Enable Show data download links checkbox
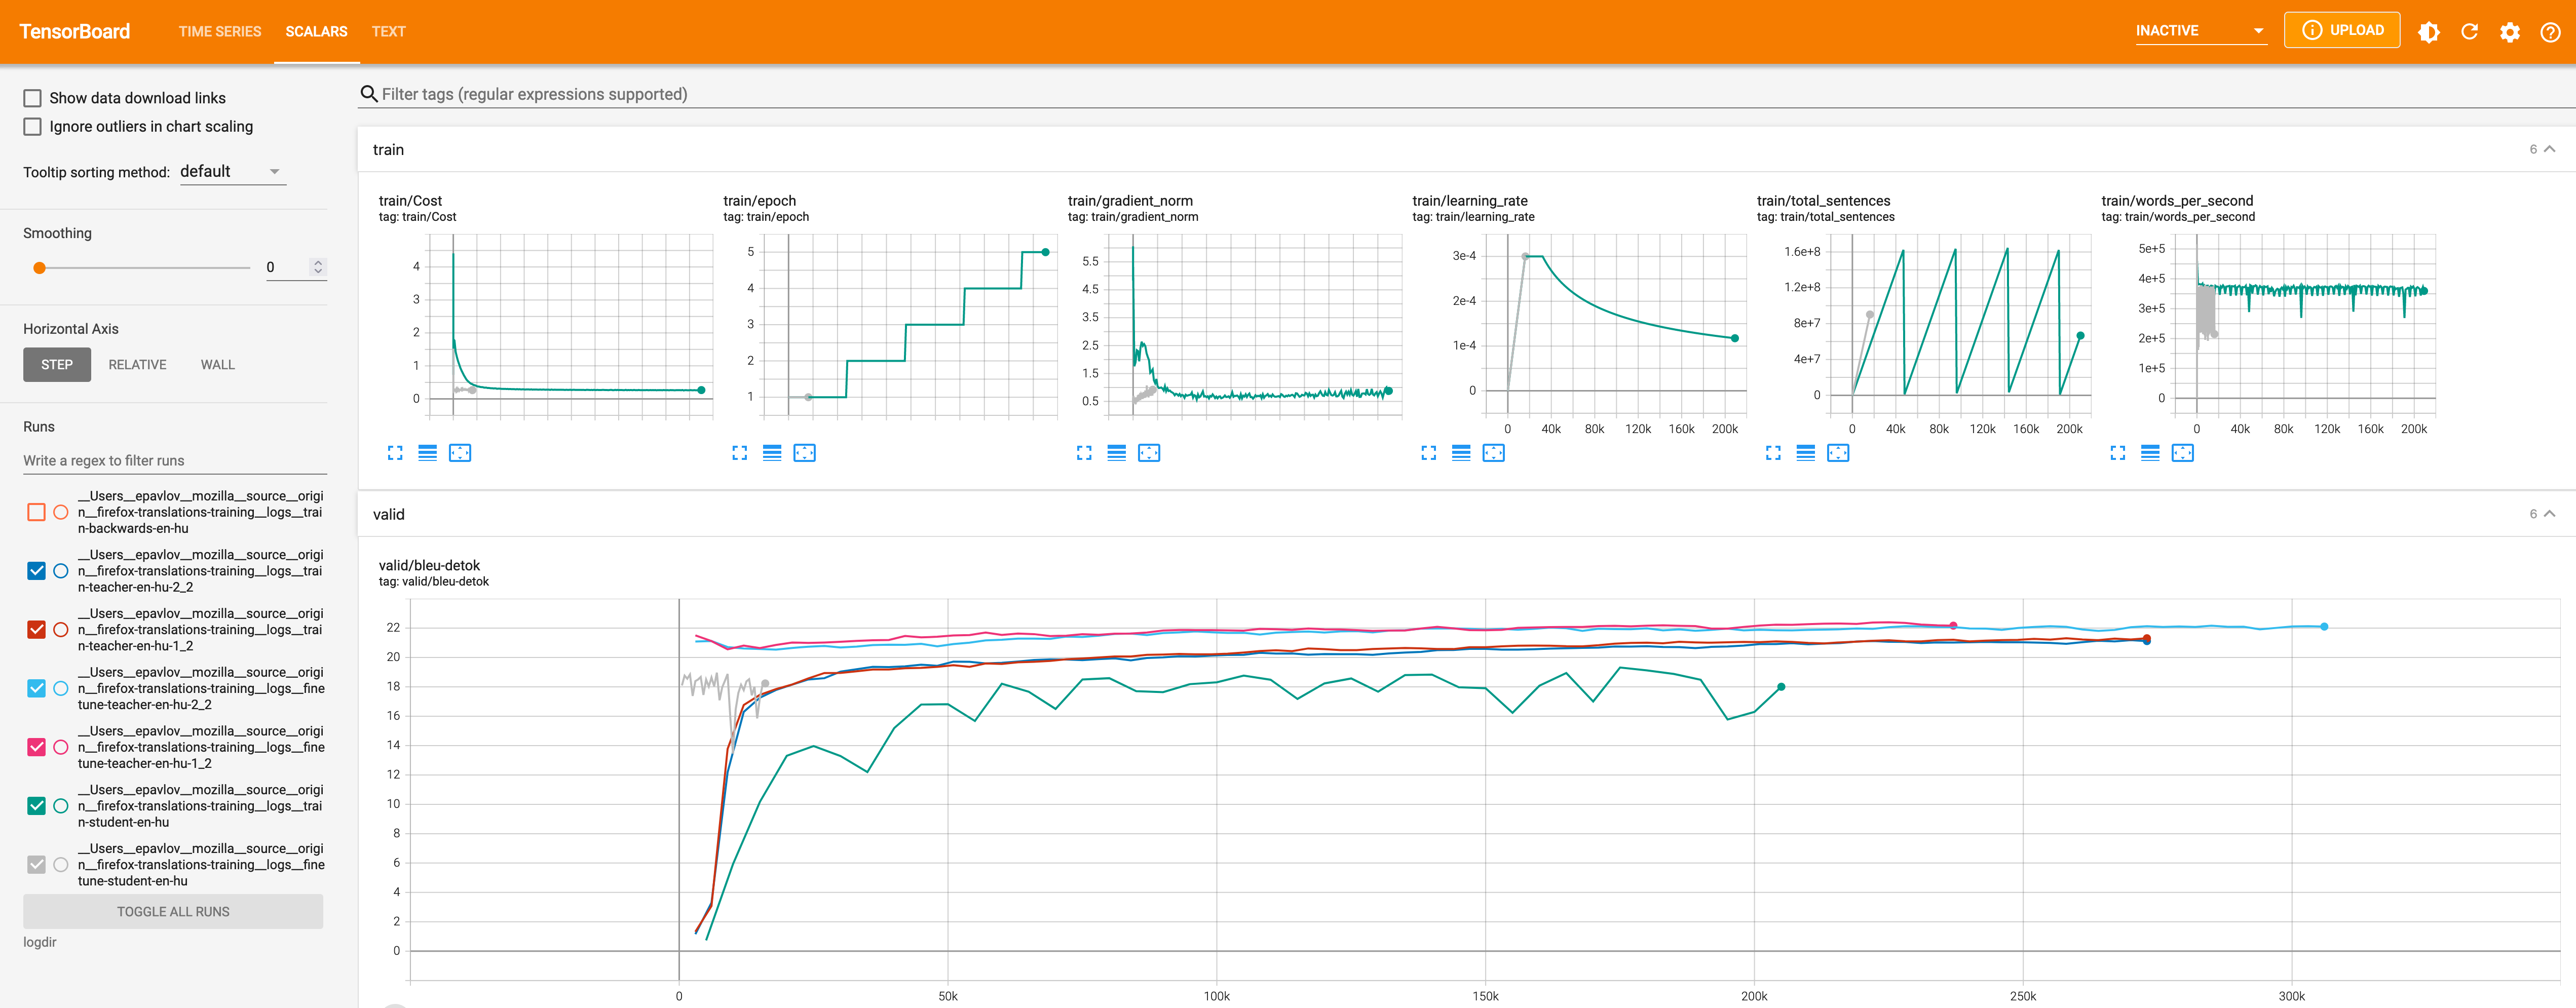This screenshot has height=1008, width=2576. coord(33,98)
